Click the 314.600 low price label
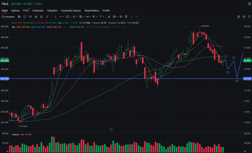Image resolution: width=252 pixels, height=153 pixels. click(x=24, y=126)
